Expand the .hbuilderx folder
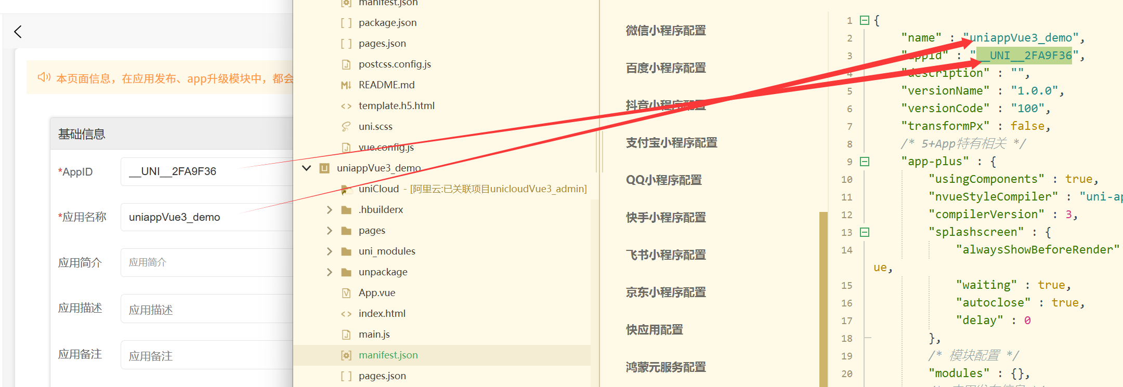Viewport: 1123px width, 387px height. [x=329, y=210]
